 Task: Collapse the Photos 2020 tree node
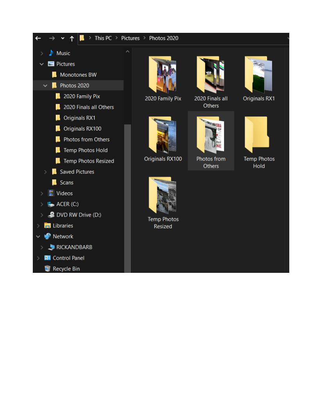[x=45, y=86]
